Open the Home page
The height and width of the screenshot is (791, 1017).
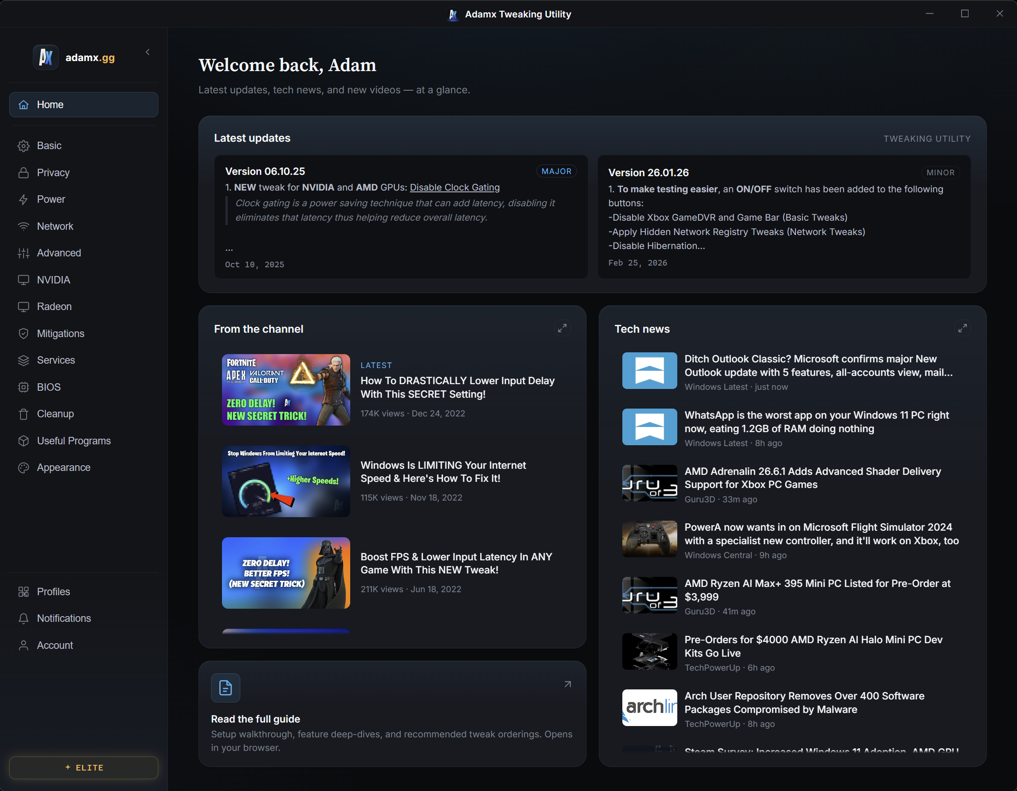[x=84, y=105]
